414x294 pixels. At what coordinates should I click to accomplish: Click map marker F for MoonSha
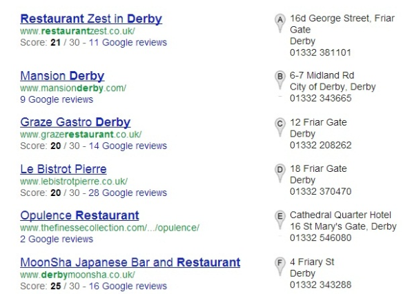(x=280, y=266)
